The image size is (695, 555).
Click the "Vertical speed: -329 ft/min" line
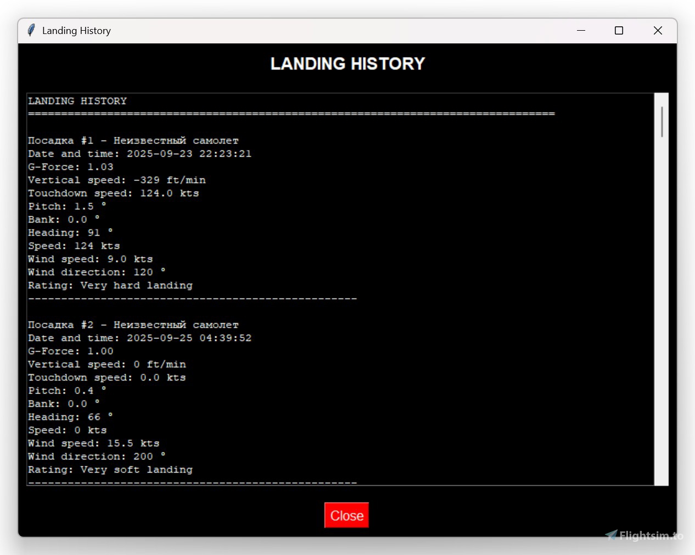[117, 180]
